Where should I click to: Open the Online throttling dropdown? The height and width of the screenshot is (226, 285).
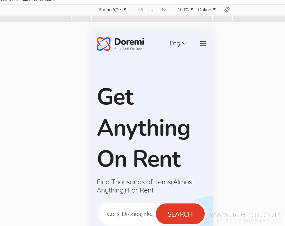pos(207,10)
